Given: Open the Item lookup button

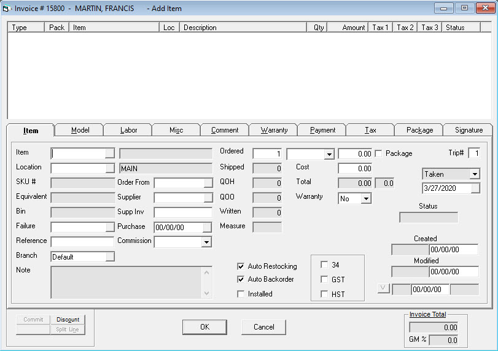Looking at the screenshot, I should click(x=110, y=153).
